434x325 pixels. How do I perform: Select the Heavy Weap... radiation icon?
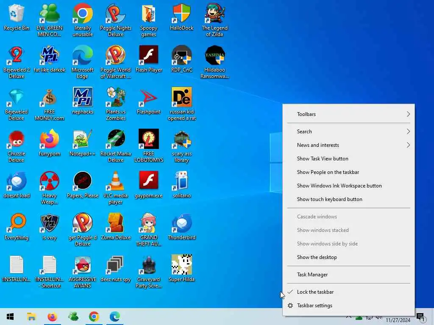pyautogui.click(x=49, y=188)
